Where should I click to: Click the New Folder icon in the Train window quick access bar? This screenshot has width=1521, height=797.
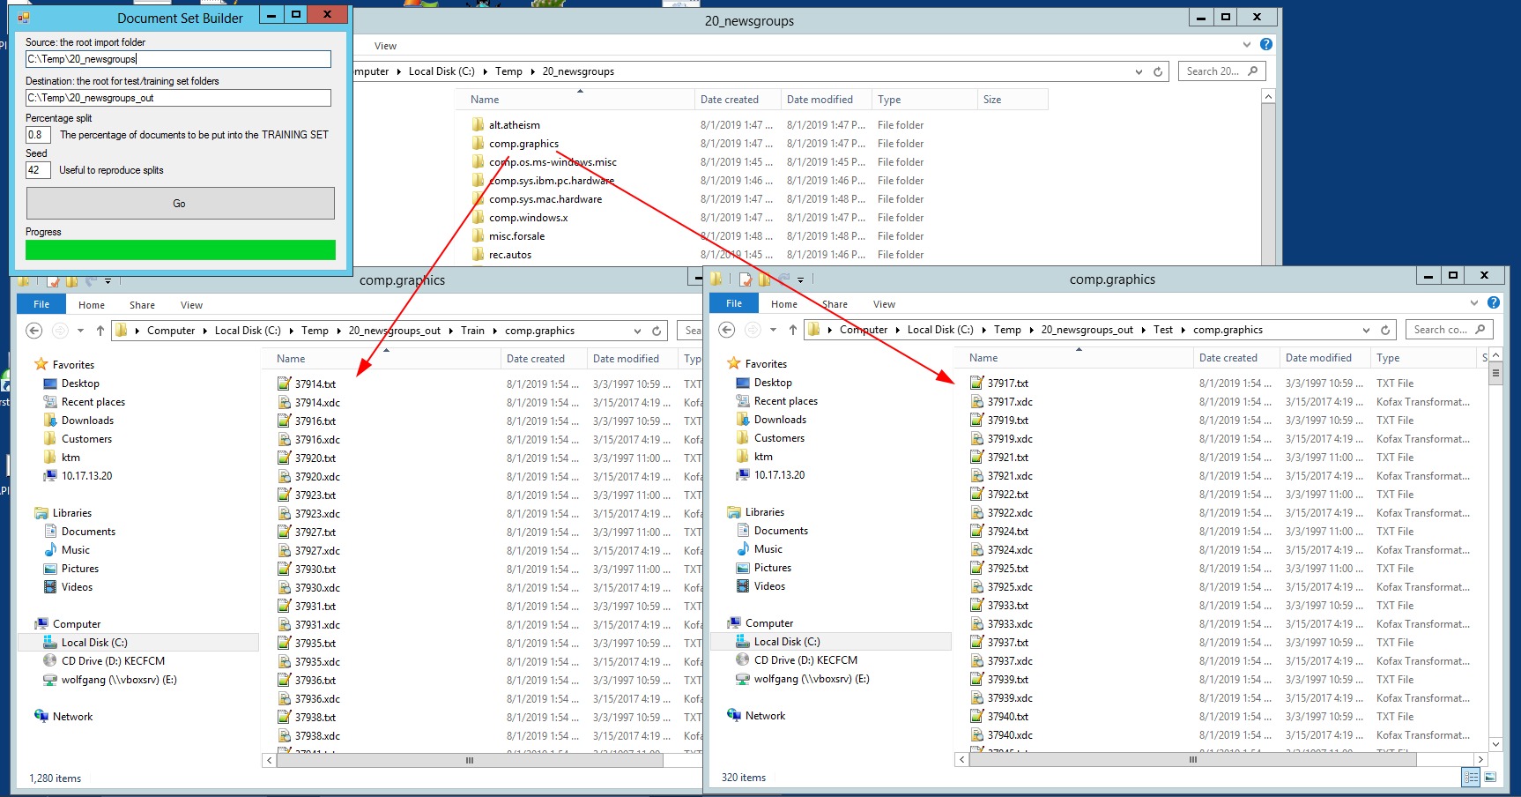pos(71,281)
